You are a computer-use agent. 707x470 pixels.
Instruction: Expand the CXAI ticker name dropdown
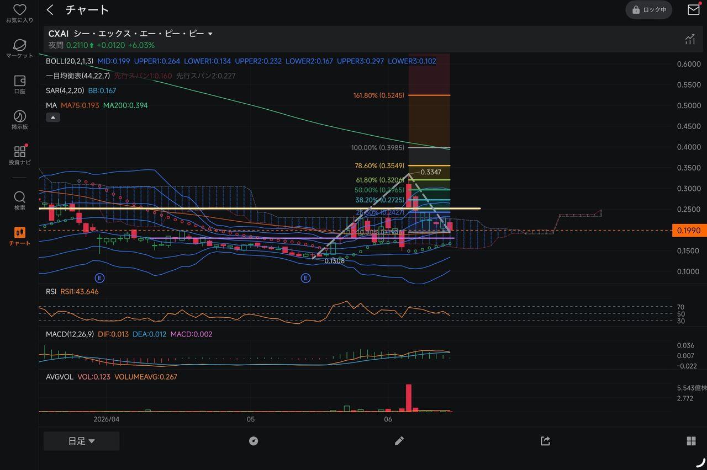(x=209, y=34)
